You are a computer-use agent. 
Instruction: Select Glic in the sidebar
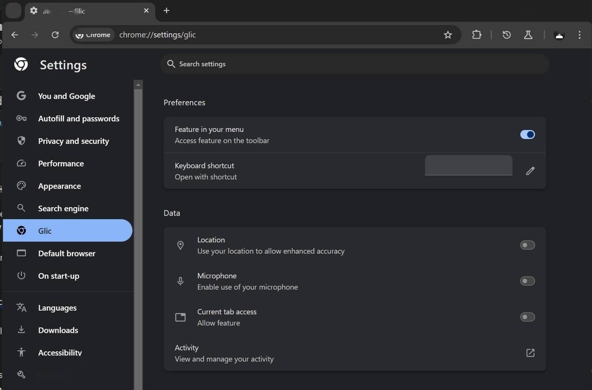(x=67, y=231)
